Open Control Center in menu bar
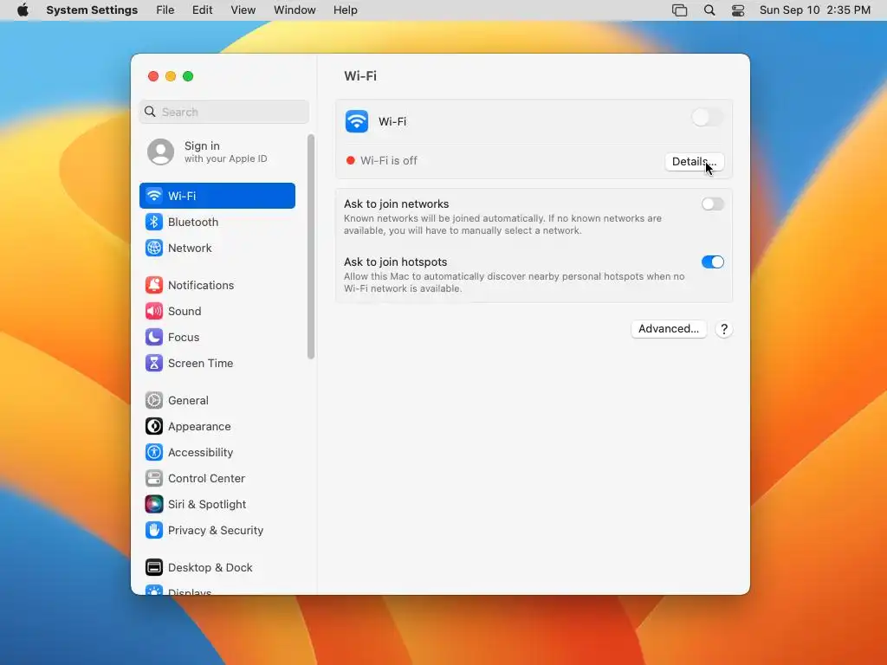This screenshot has width=887, height=665. click(738, 10)
